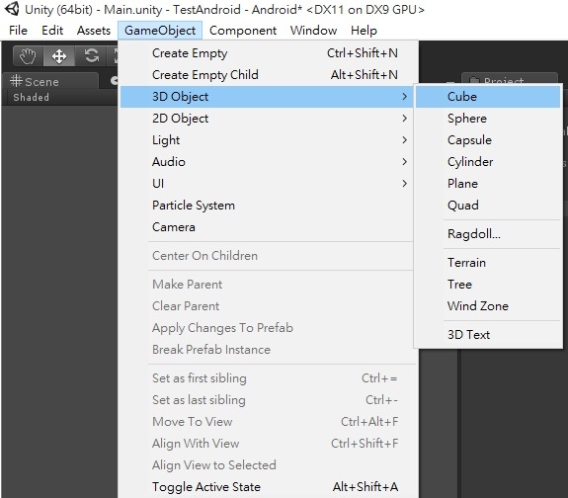This screenshot has height=498, width=568.
Task: Create a Tree object
Action: tap(488, 285)
